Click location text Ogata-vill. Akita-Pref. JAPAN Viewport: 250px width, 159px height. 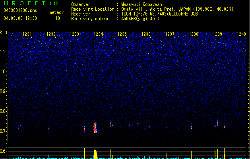156,9
